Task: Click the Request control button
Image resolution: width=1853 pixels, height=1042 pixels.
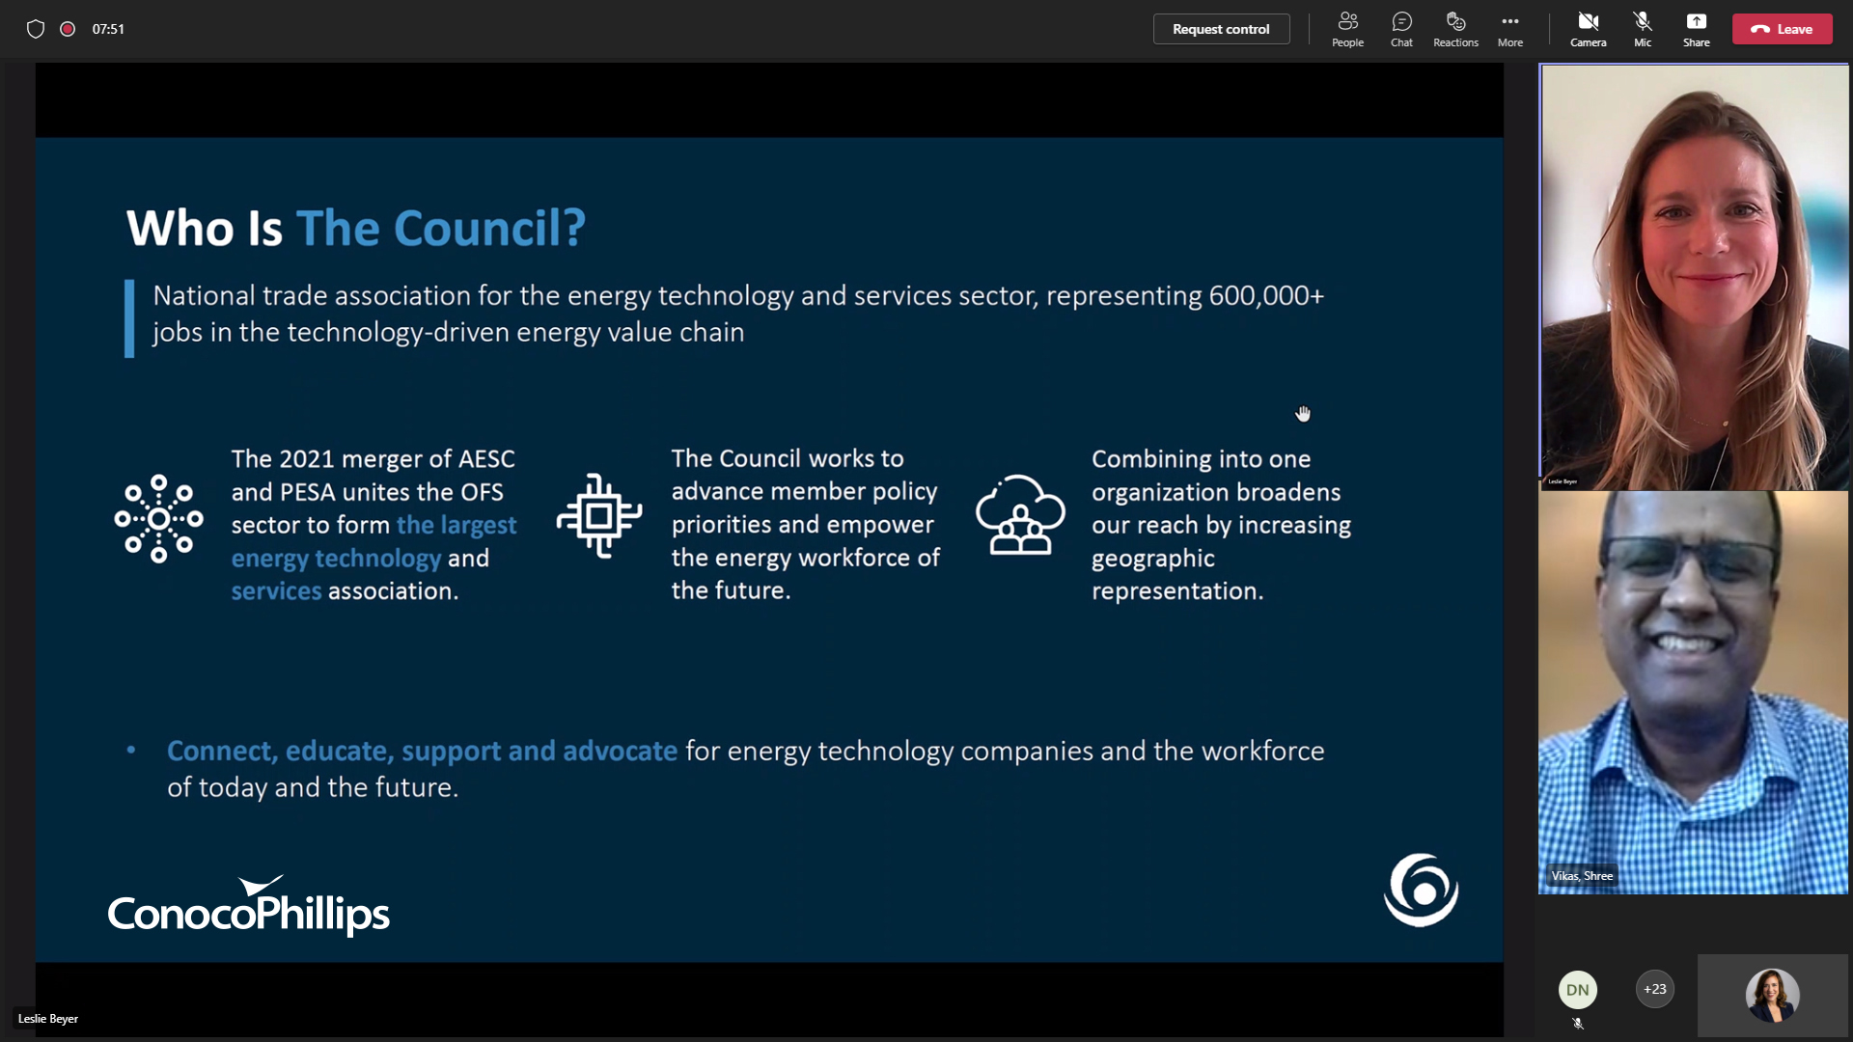Action: 1221,29
